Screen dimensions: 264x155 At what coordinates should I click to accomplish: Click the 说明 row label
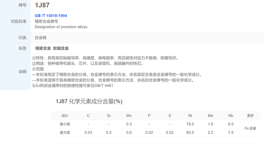(22, 72)
